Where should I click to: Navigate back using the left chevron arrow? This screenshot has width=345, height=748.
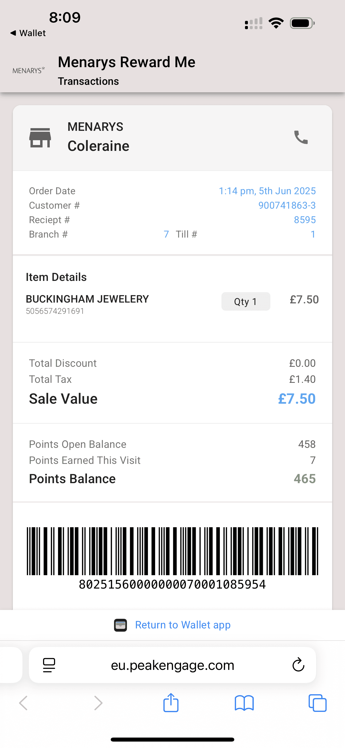coord(24,703)
